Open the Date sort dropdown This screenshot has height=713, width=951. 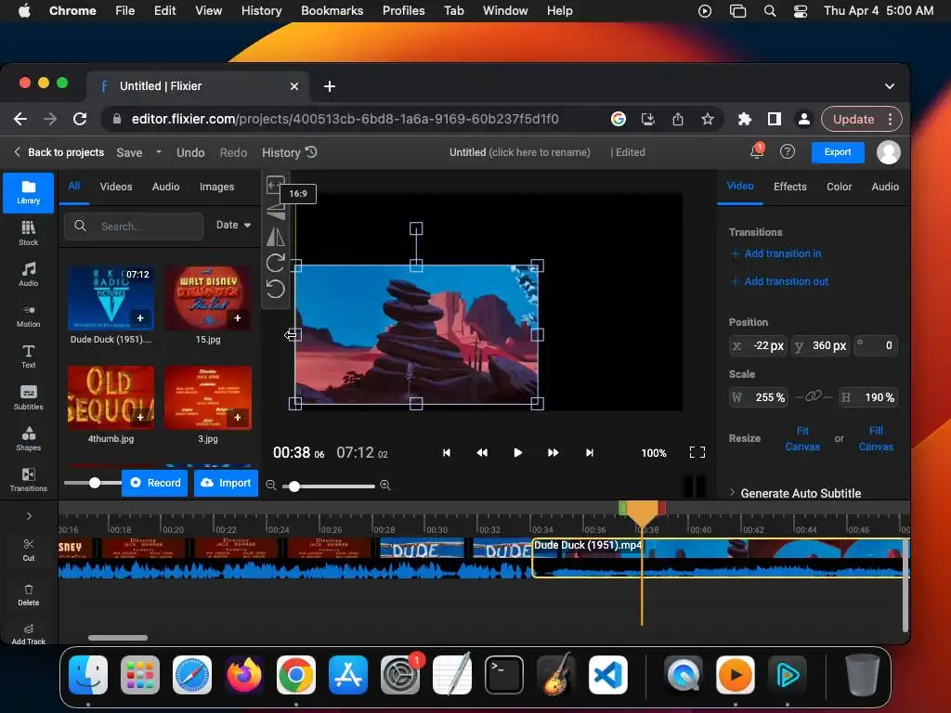[233, 225]
